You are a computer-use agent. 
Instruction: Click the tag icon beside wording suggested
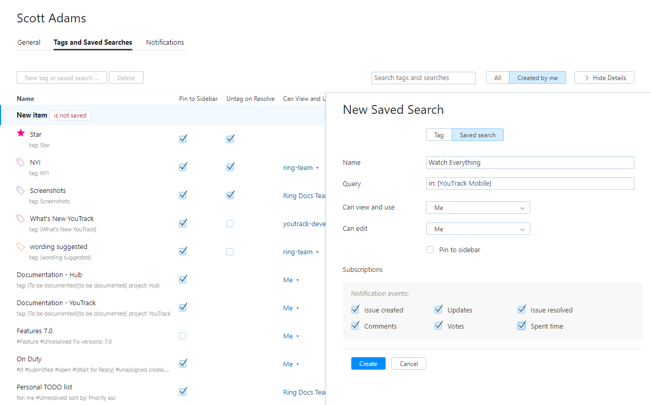tap(21, 246)
